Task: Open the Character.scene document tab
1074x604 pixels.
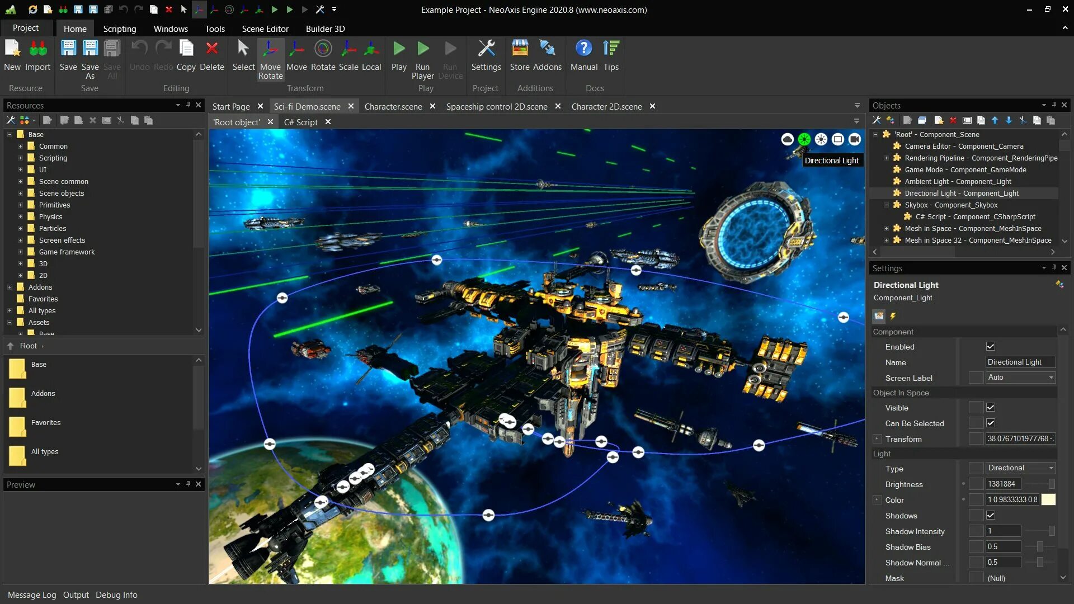Action: tap(393, 106)
